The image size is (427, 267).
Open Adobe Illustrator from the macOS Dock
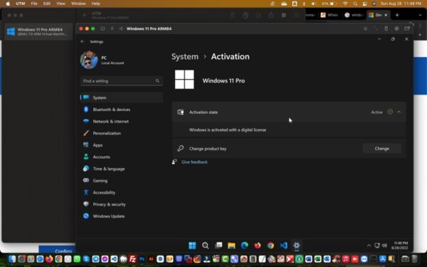[151, 259]
